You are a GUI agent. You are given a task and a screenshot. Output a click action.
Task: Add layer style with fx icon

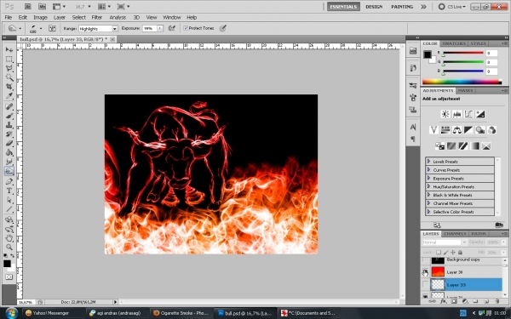coord(443,302)
